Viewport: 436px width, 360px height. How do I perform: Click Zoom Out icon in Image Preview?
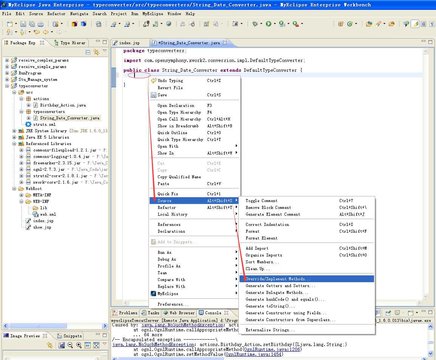click(70, 345)
